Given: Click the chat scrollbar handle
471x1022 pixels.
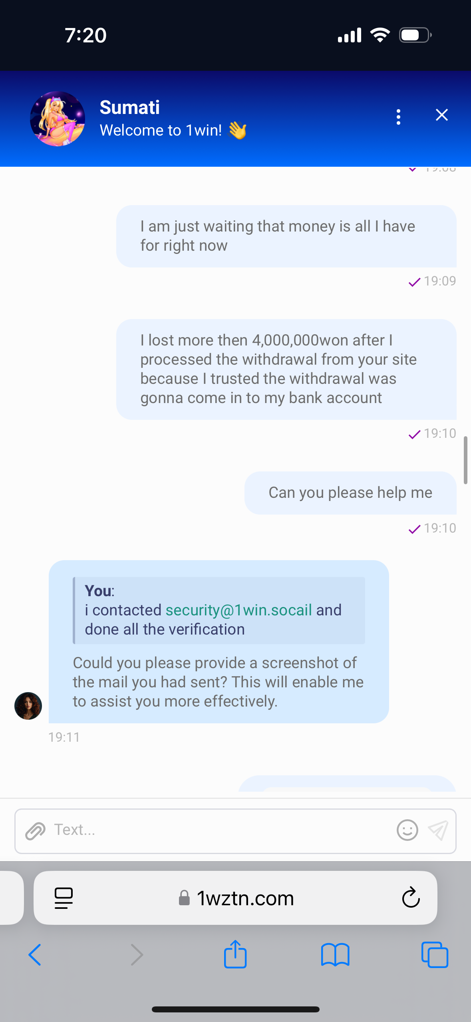Looking at the screenshot, I should [465, 460].
